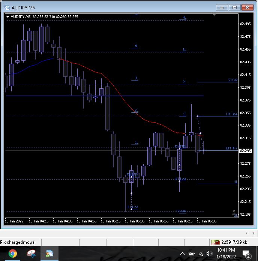Click the speaker volume tray icon
The height and width of the screenshot is (261, 258).
(209, 254)
